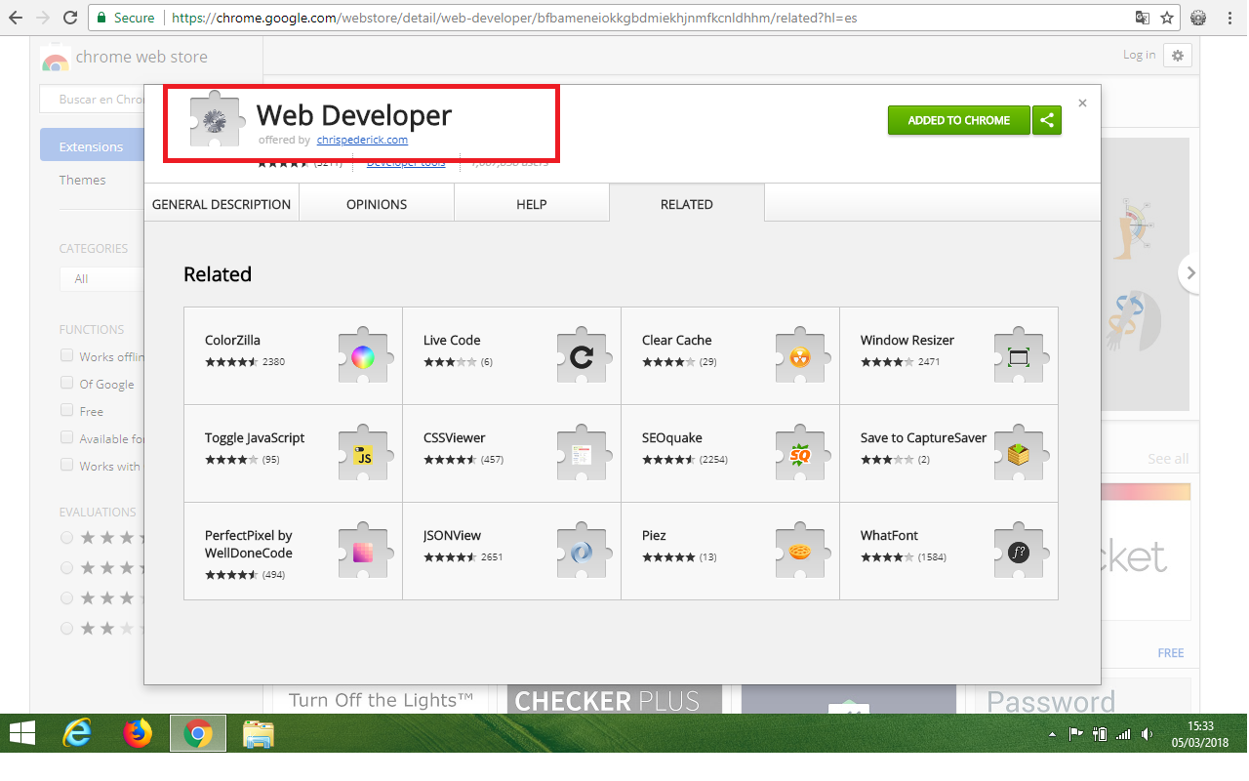Open the ColorZilla extension icon

point(363,357)
